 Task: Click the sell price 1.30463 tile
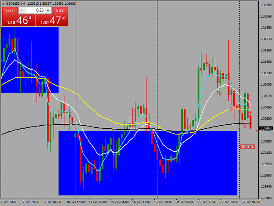coord(18,20)
